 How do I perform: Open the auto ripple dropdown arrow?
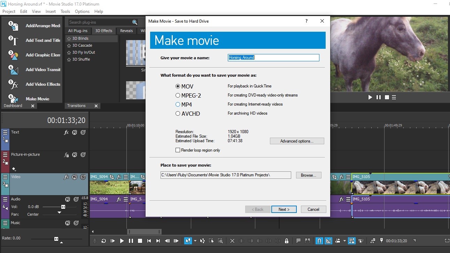pos(344,241)
